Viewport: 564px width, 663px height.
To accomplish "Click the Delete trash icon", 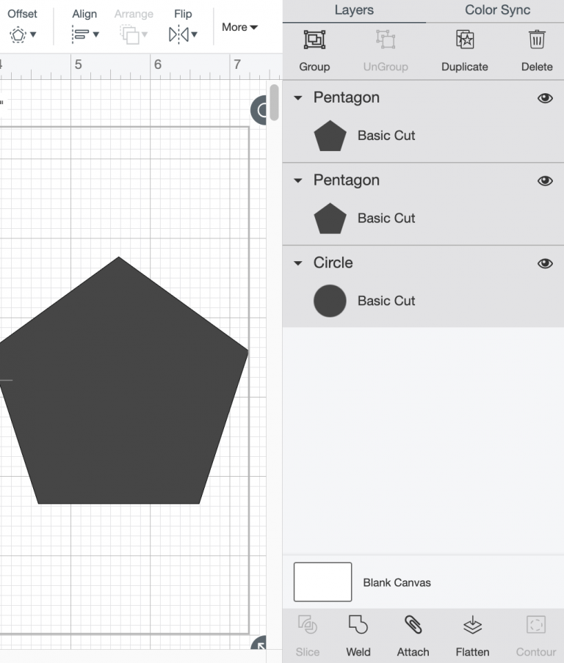I will tap(537, 40).
